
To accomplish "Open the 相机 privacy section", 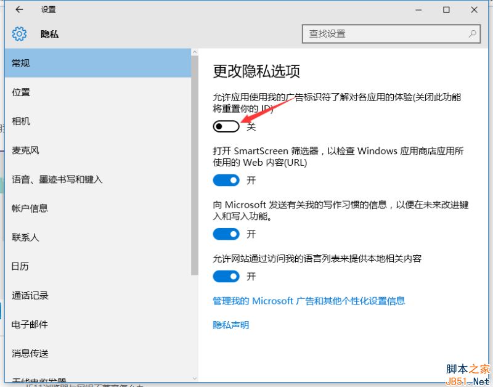I will pos(98,121).
